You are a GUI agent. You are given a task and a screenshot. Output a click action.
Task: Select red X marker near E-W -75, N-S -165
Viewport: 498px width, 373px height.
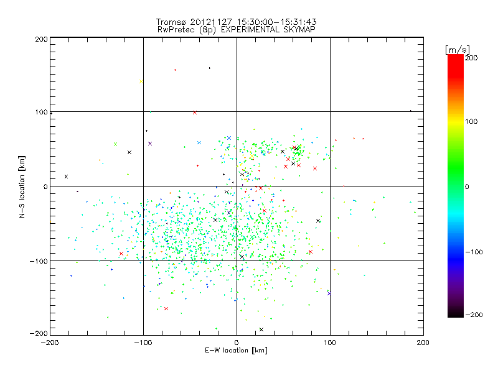point(166,308)
